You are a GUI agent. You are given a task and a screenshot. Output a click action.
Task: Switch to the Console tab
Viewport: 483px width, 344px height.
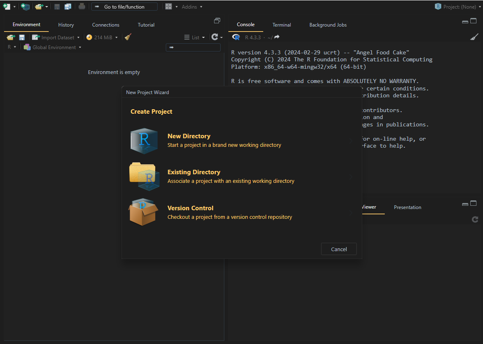pos(246,25)
